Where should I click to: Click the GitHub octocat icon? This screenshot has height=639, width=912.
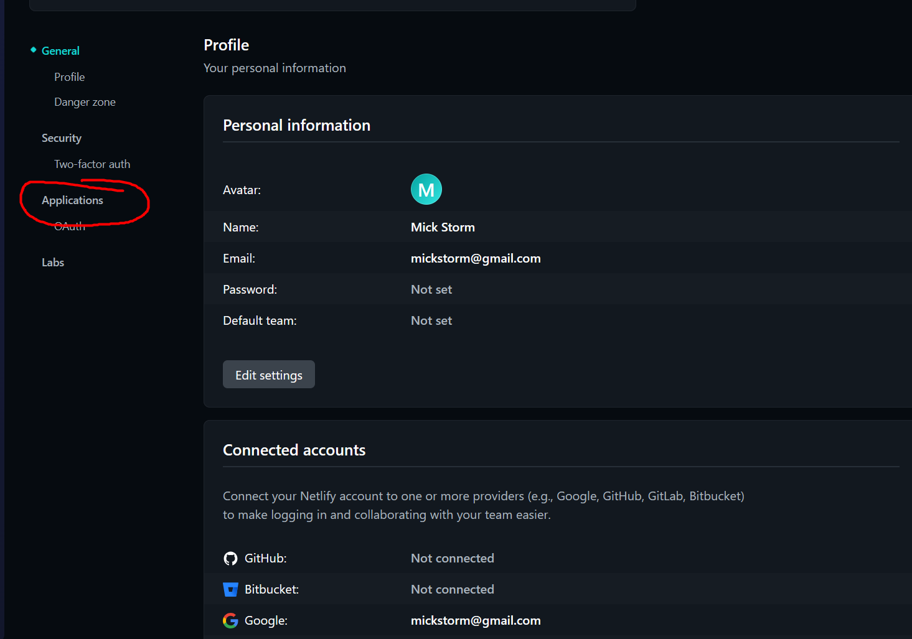[x=230, y=558]
